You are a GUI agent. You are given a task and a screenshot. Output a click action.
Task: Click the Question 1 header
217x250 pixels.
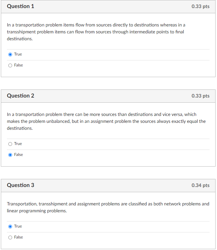click(20, 6)
